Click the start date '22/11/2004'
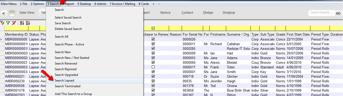 (298, 39)
